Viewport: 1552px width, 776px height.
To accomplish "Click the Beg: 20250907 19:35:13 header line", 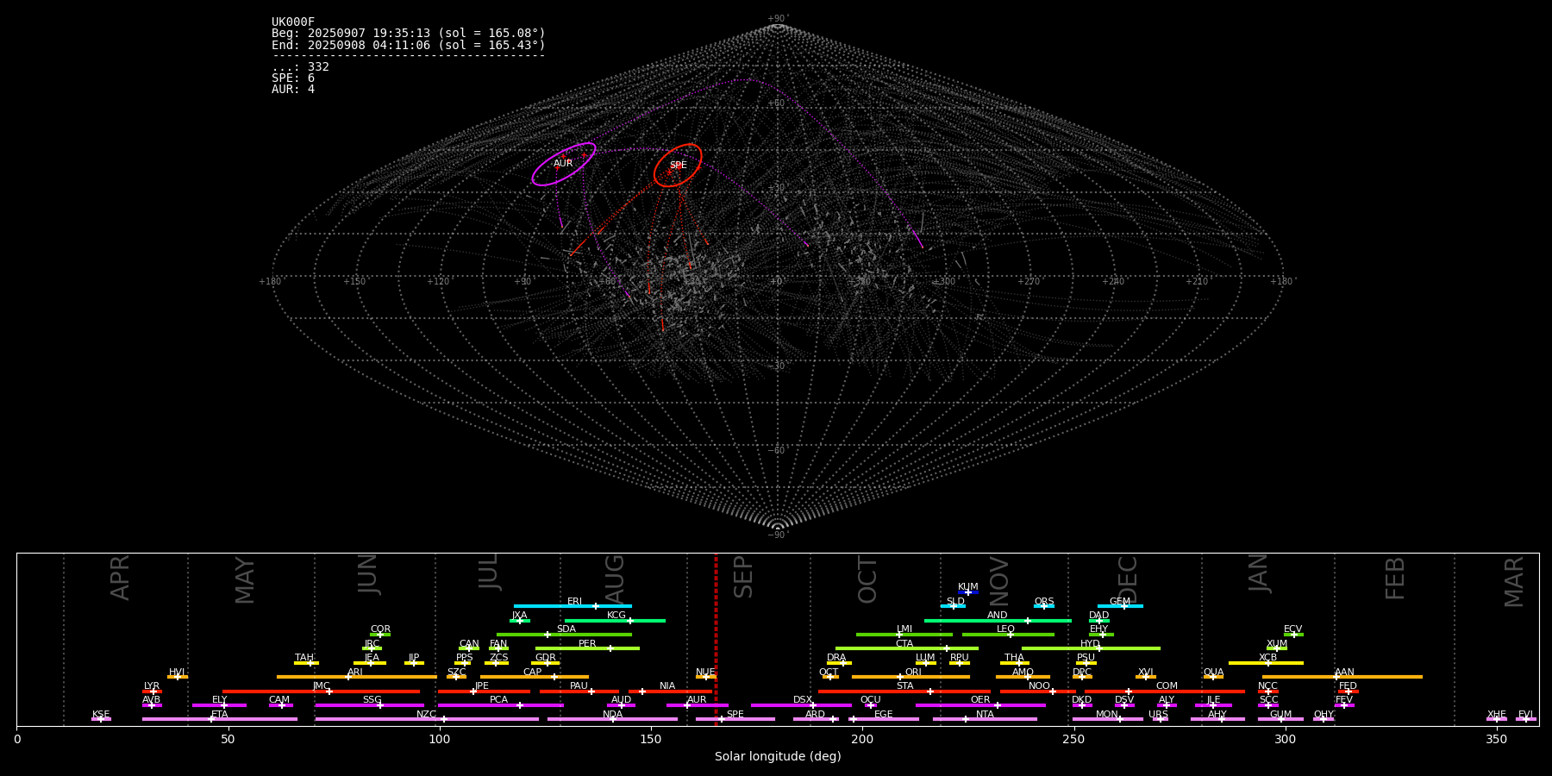I will tap(409, 34).
